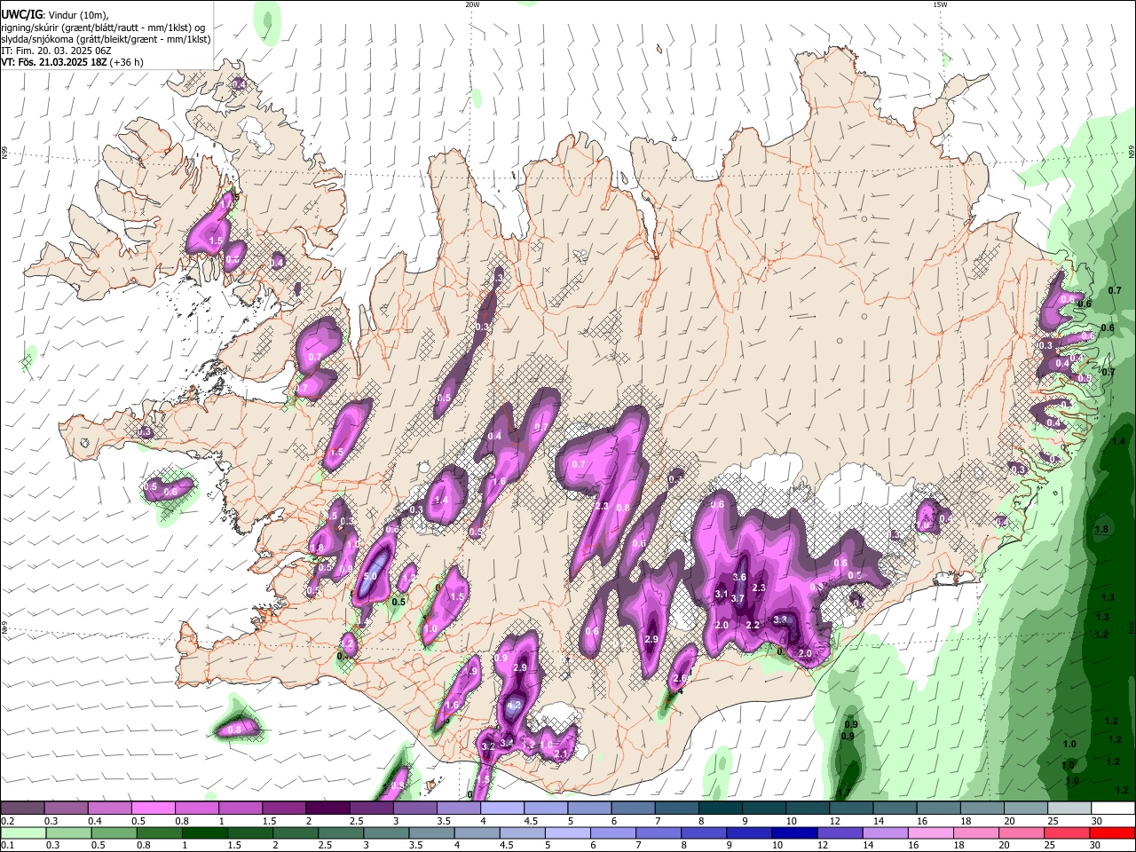Click the light lavender 4–4.5 swatch in the upper legend row
The height and width of the screenshot is (852, 1136).
click(502, 809)
